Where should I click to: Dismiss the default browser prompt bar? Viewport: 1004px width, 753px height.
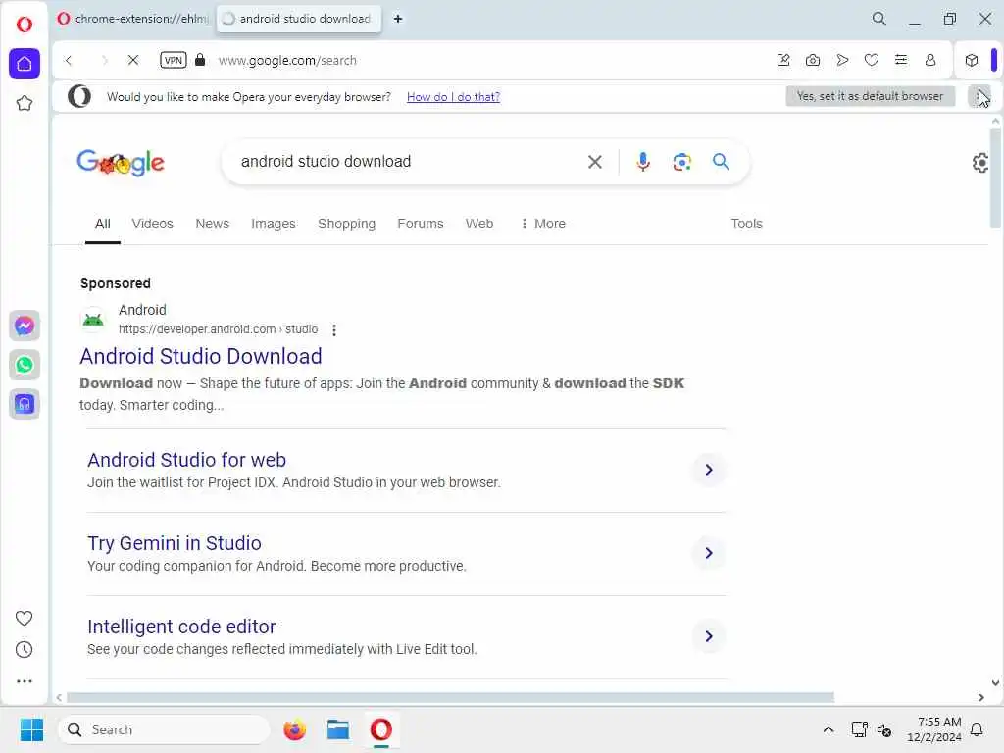coord(979,97)
